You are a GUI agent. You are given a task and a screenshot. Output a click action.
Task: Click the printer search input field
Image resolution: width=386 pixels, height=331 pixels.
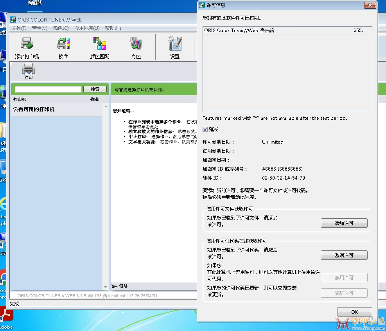[x=48, y=89]
